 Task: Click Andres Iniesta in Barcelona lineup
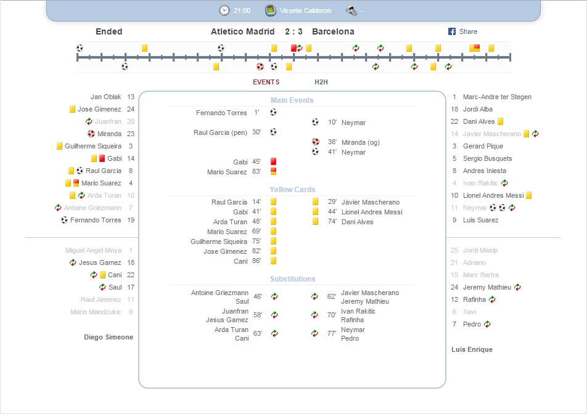coord(485,171)
